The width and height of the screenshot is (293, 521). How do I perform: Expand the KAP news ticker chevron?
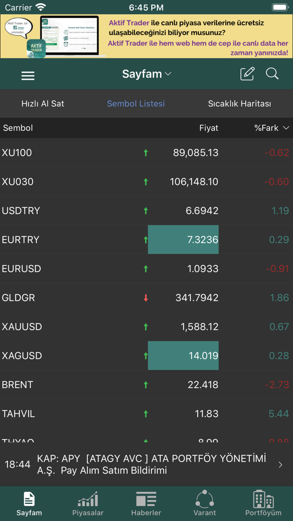[281, 465]
